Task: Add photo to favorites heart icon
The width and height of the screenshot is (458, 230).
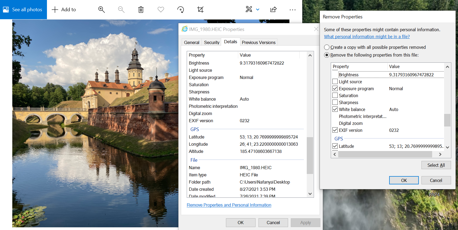Action: [x=161, y=10]
